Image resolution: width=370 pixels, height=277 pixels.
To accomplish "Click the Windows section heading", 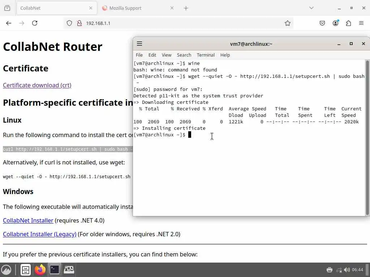I will (18, 192).
